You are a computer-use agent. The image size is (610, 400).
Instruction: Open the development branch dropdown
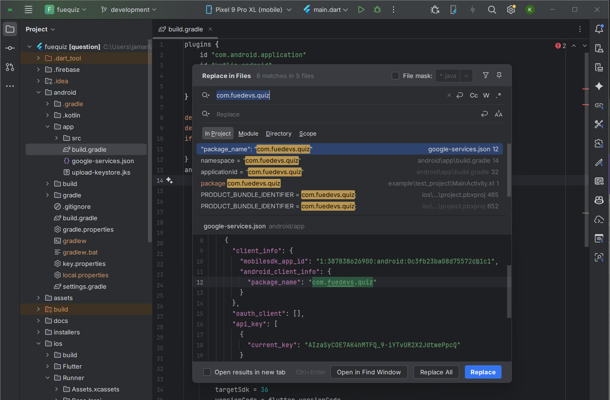pyautogui.click(x=129, y=10)
